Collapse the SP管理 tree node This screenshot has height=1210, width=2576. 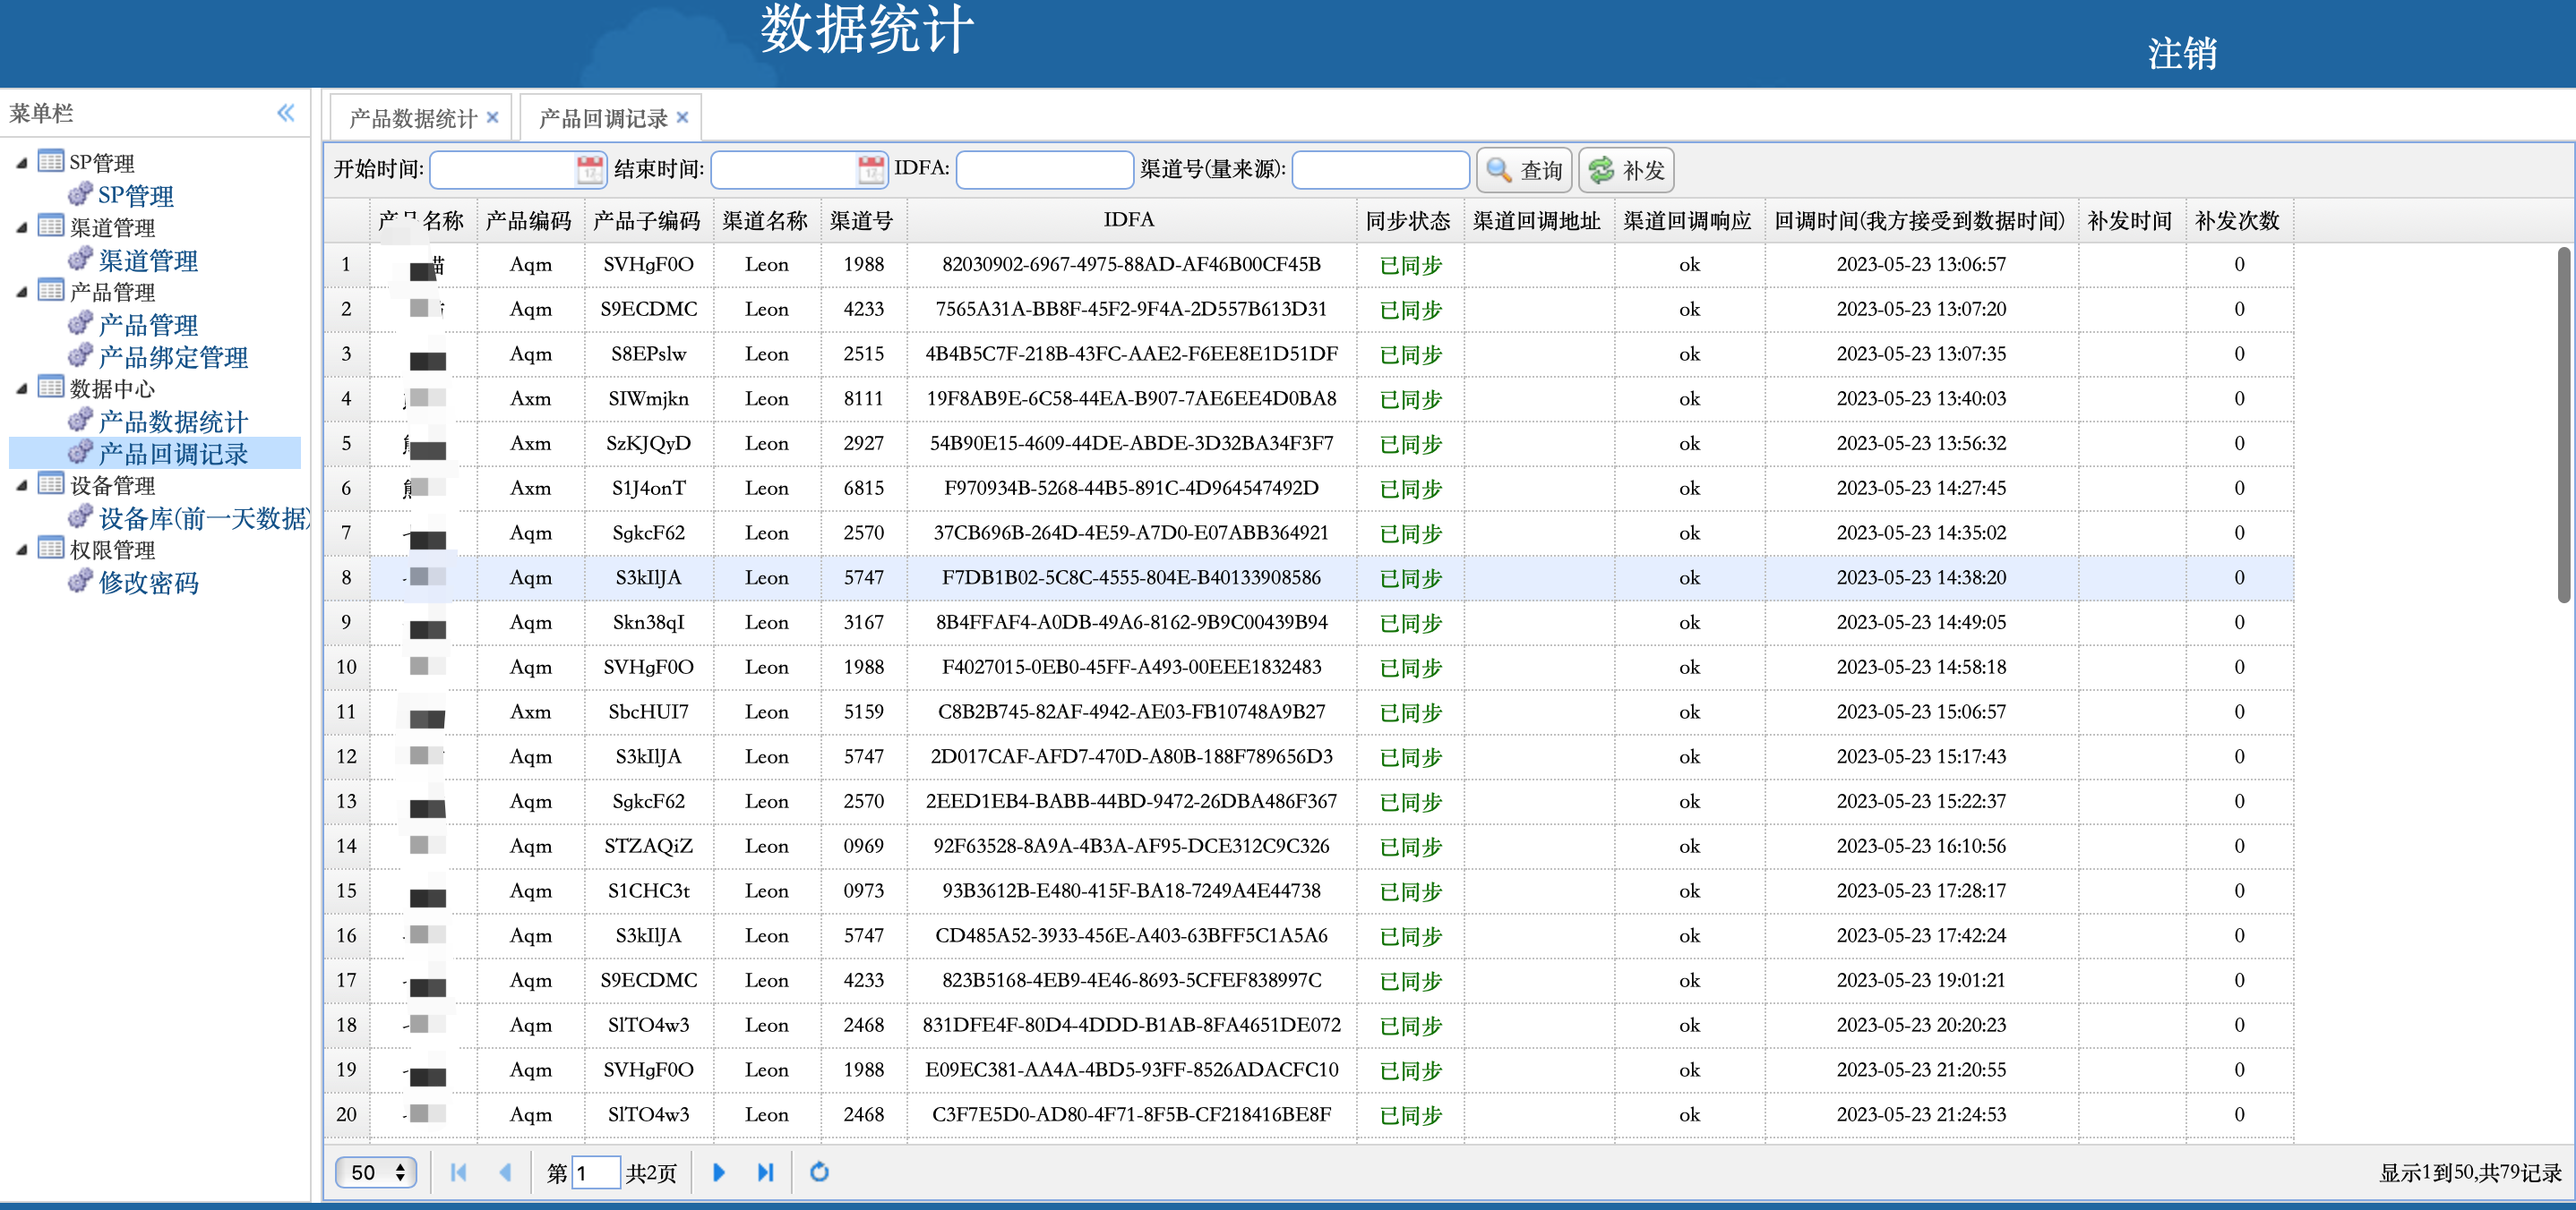21,163
